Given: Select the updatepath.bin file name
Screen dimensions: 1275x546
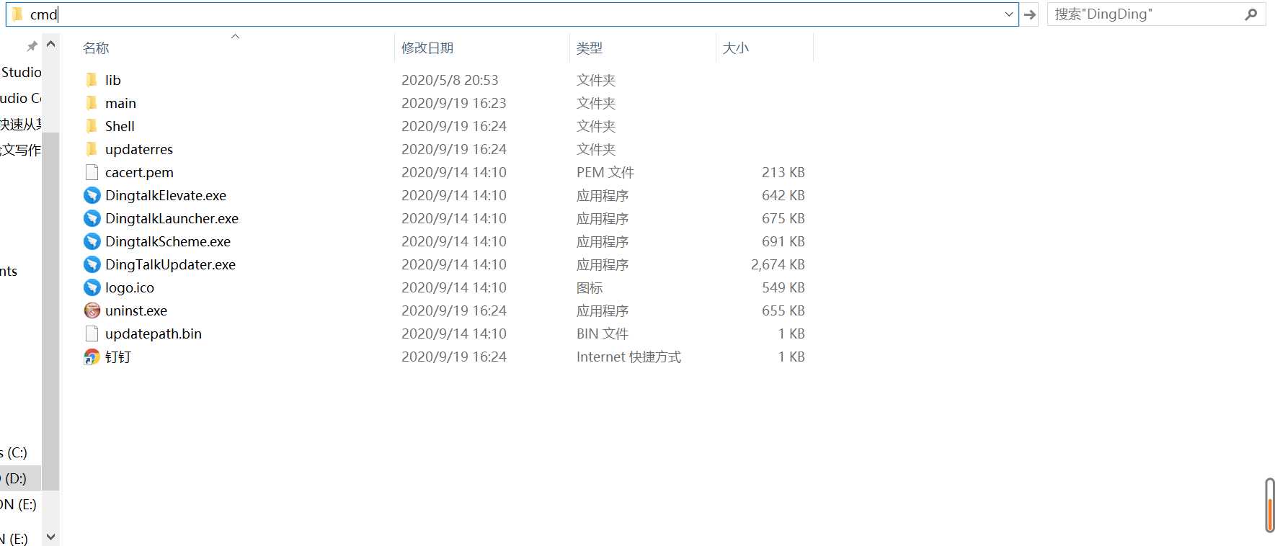Looking at the screenshot, I should (x=154, y=334).
